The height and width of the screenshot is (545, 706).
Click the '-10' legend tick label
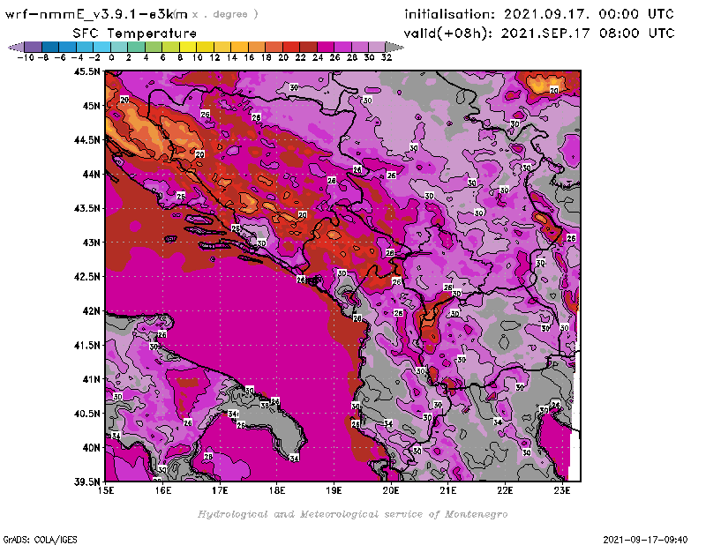(26, 58)
